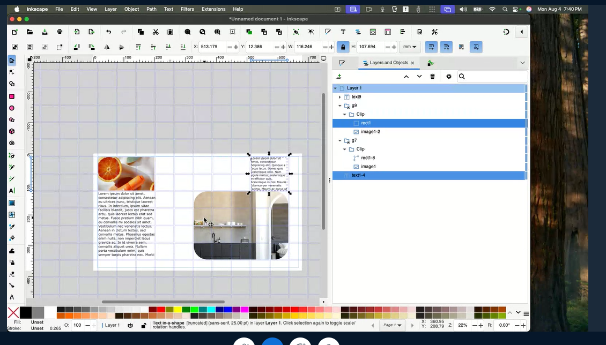Click the Undo arrow icon

point(109,32)
